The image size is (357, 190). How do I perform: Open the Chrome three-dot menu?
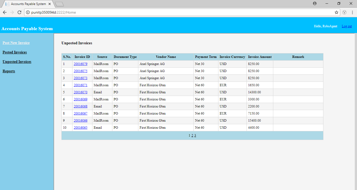352,12
